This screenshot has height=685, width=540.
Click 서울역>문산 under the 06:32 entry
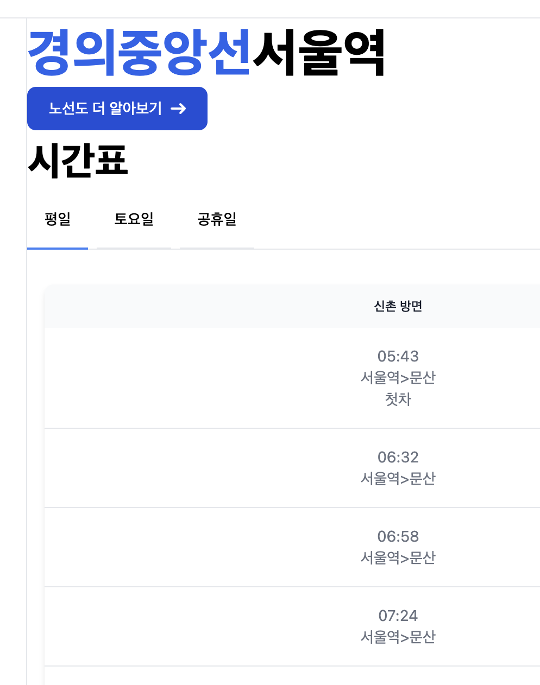point(398,479)
